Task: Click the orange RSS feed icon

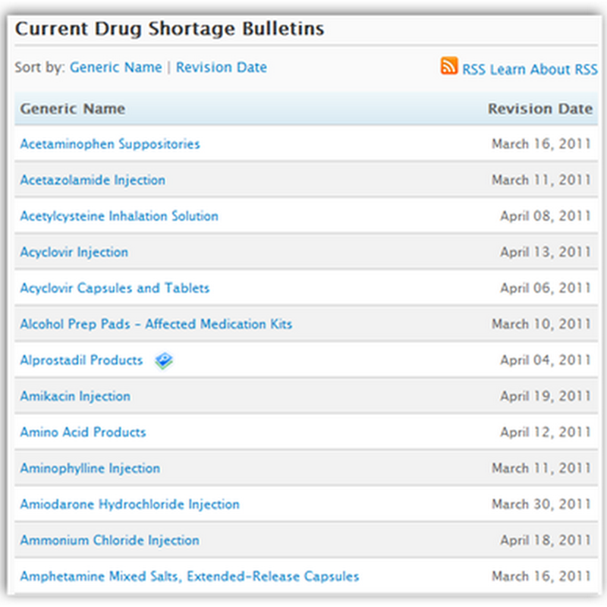Action: (449, 66)
